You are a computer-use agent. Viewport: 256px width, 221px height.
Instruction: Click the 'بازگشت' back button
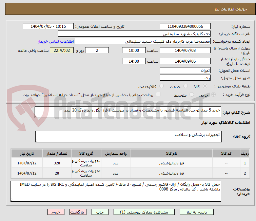(x=78, y=212)
